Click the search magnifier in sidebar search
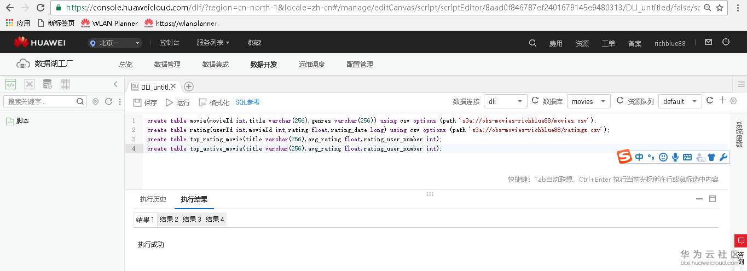This screenshot has width=747, height=271. click(80, 101)
